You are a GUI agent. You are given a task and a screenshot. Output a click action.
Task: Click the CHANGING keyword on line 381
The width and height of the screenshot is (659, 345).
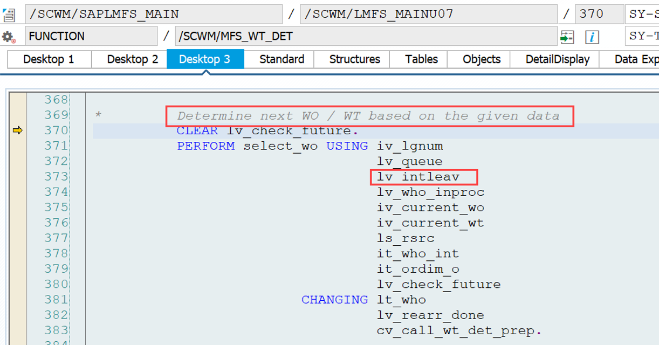[335, 300]
